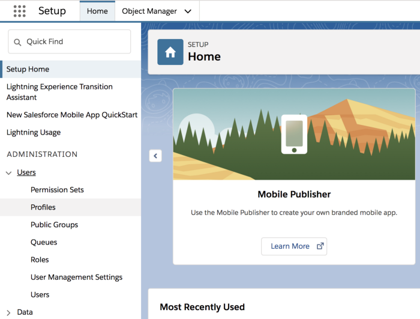Open Permission Sets in the sidebar
The height and width of the screenshot is (319, 420).
57,190
